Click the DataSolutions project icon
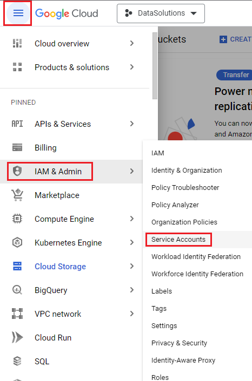The width and height of the screenshot is (252, 381). click(x=128, y=13)
